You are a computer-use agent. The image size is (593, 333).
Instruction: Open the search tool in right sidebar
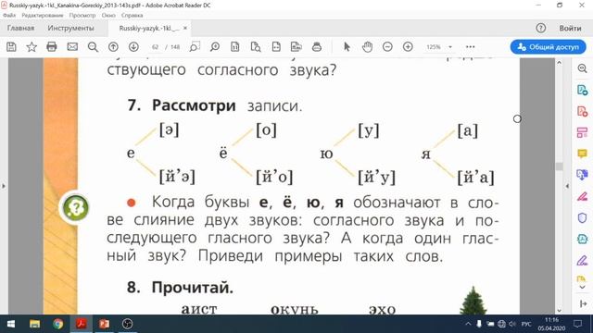tap(583, 68)
